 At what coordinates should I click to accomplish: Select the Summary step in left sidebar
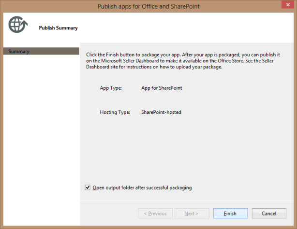41,51
